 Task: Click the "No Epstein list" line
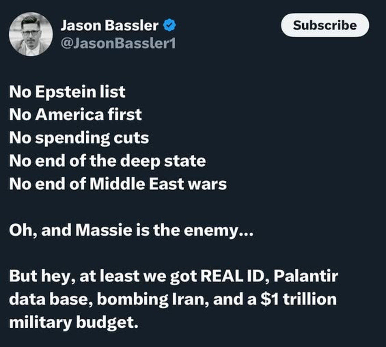click(67, 92)
